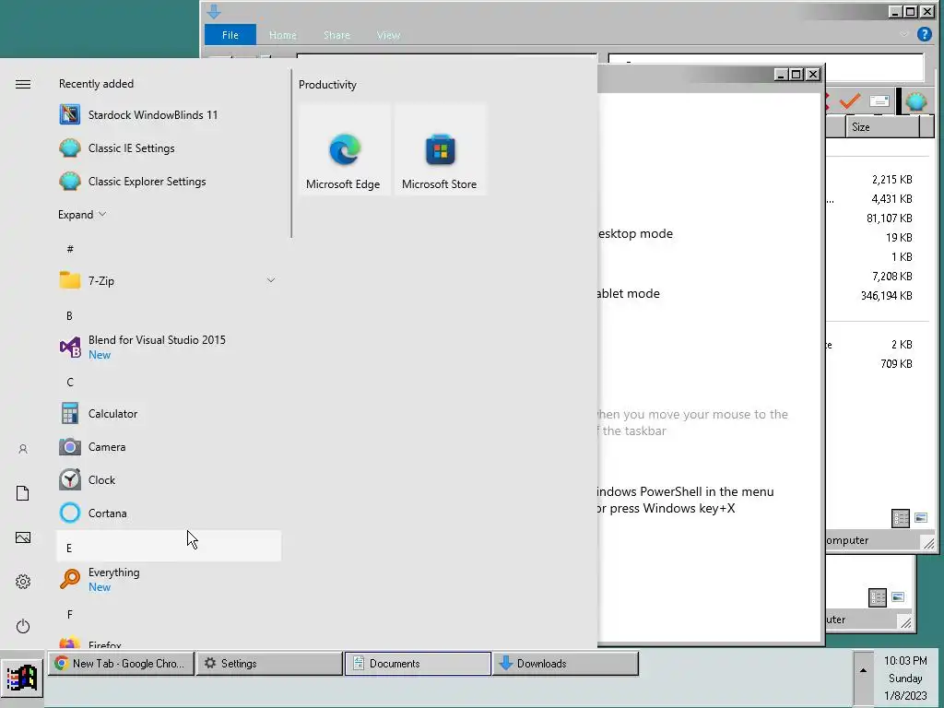This screenshot has height=708, width=944.
Task: Open Settings gear in the Start sidebar
Action: pos(23,582)
